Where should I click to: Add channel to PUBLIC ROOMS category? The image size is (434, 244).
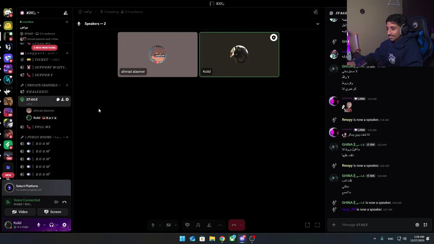click(67, 137)
